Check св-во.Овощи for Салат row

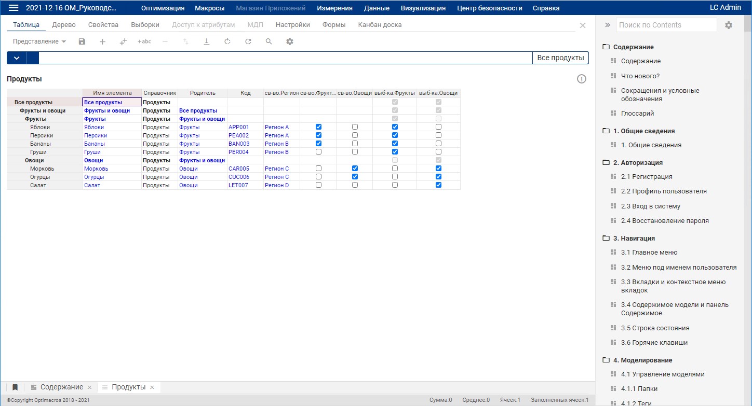(355, 185)
